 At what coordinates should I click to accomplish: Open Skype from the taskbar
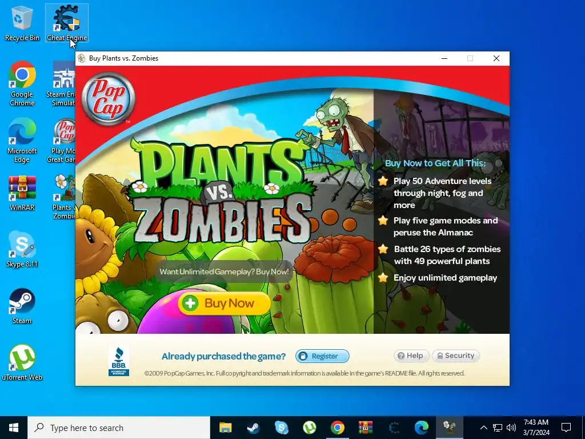[281, 428]
